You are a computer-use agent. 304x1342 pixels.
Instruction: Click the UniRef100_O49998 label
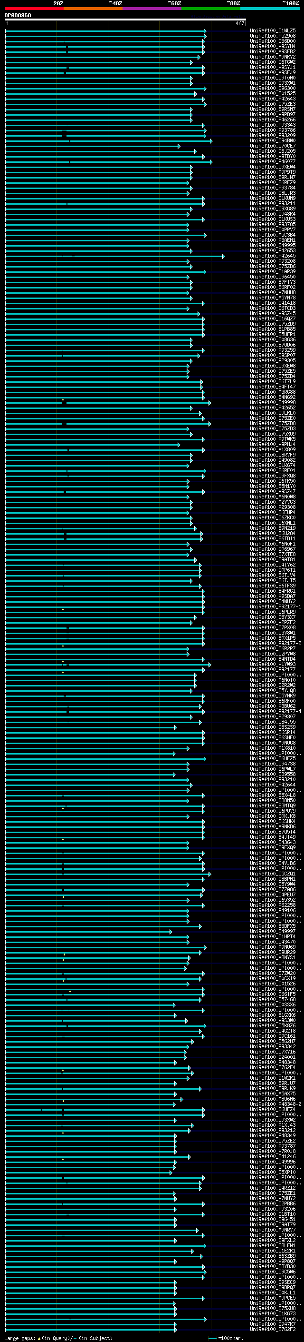point(273,403)
